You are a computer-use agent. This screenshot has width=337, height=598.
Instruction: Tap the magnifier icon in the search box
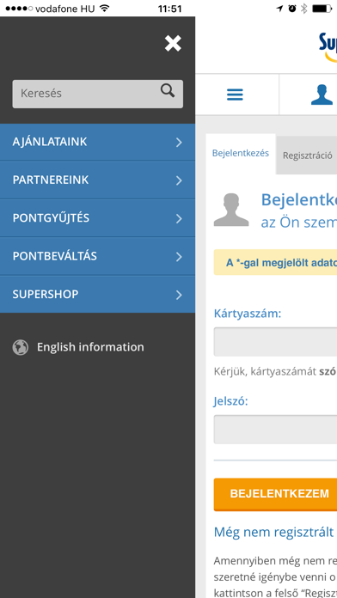coord(168,91)
